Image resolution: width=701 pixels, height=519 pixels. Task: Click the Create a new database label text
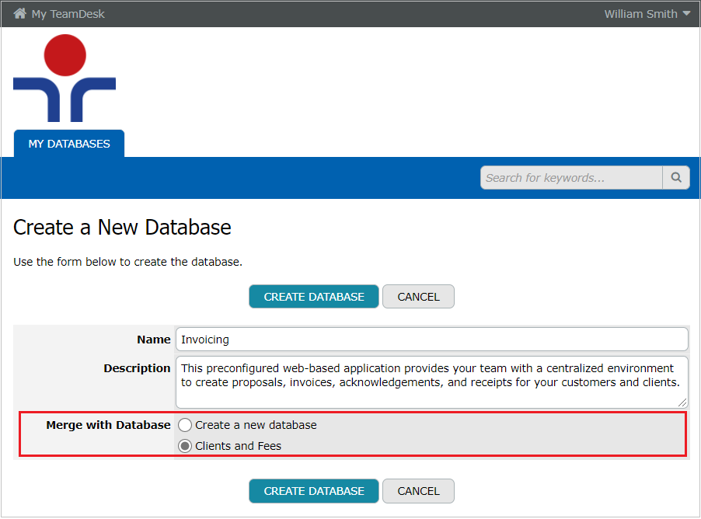click(x=256, y=425)
